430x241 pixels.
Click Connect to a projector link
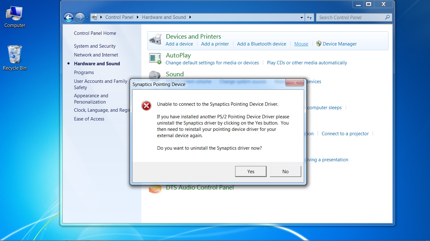345,134
